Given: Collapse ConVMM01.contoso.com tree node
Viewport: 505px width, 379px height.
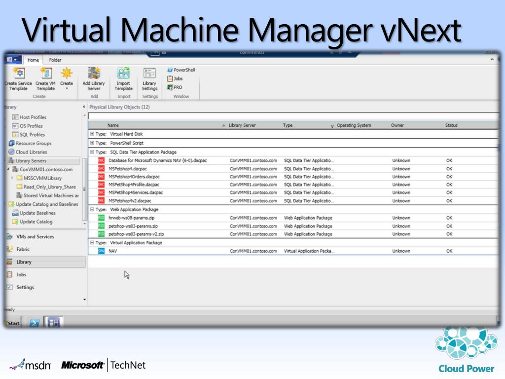Looking at the screenshot, I should [x=8, y=169].
